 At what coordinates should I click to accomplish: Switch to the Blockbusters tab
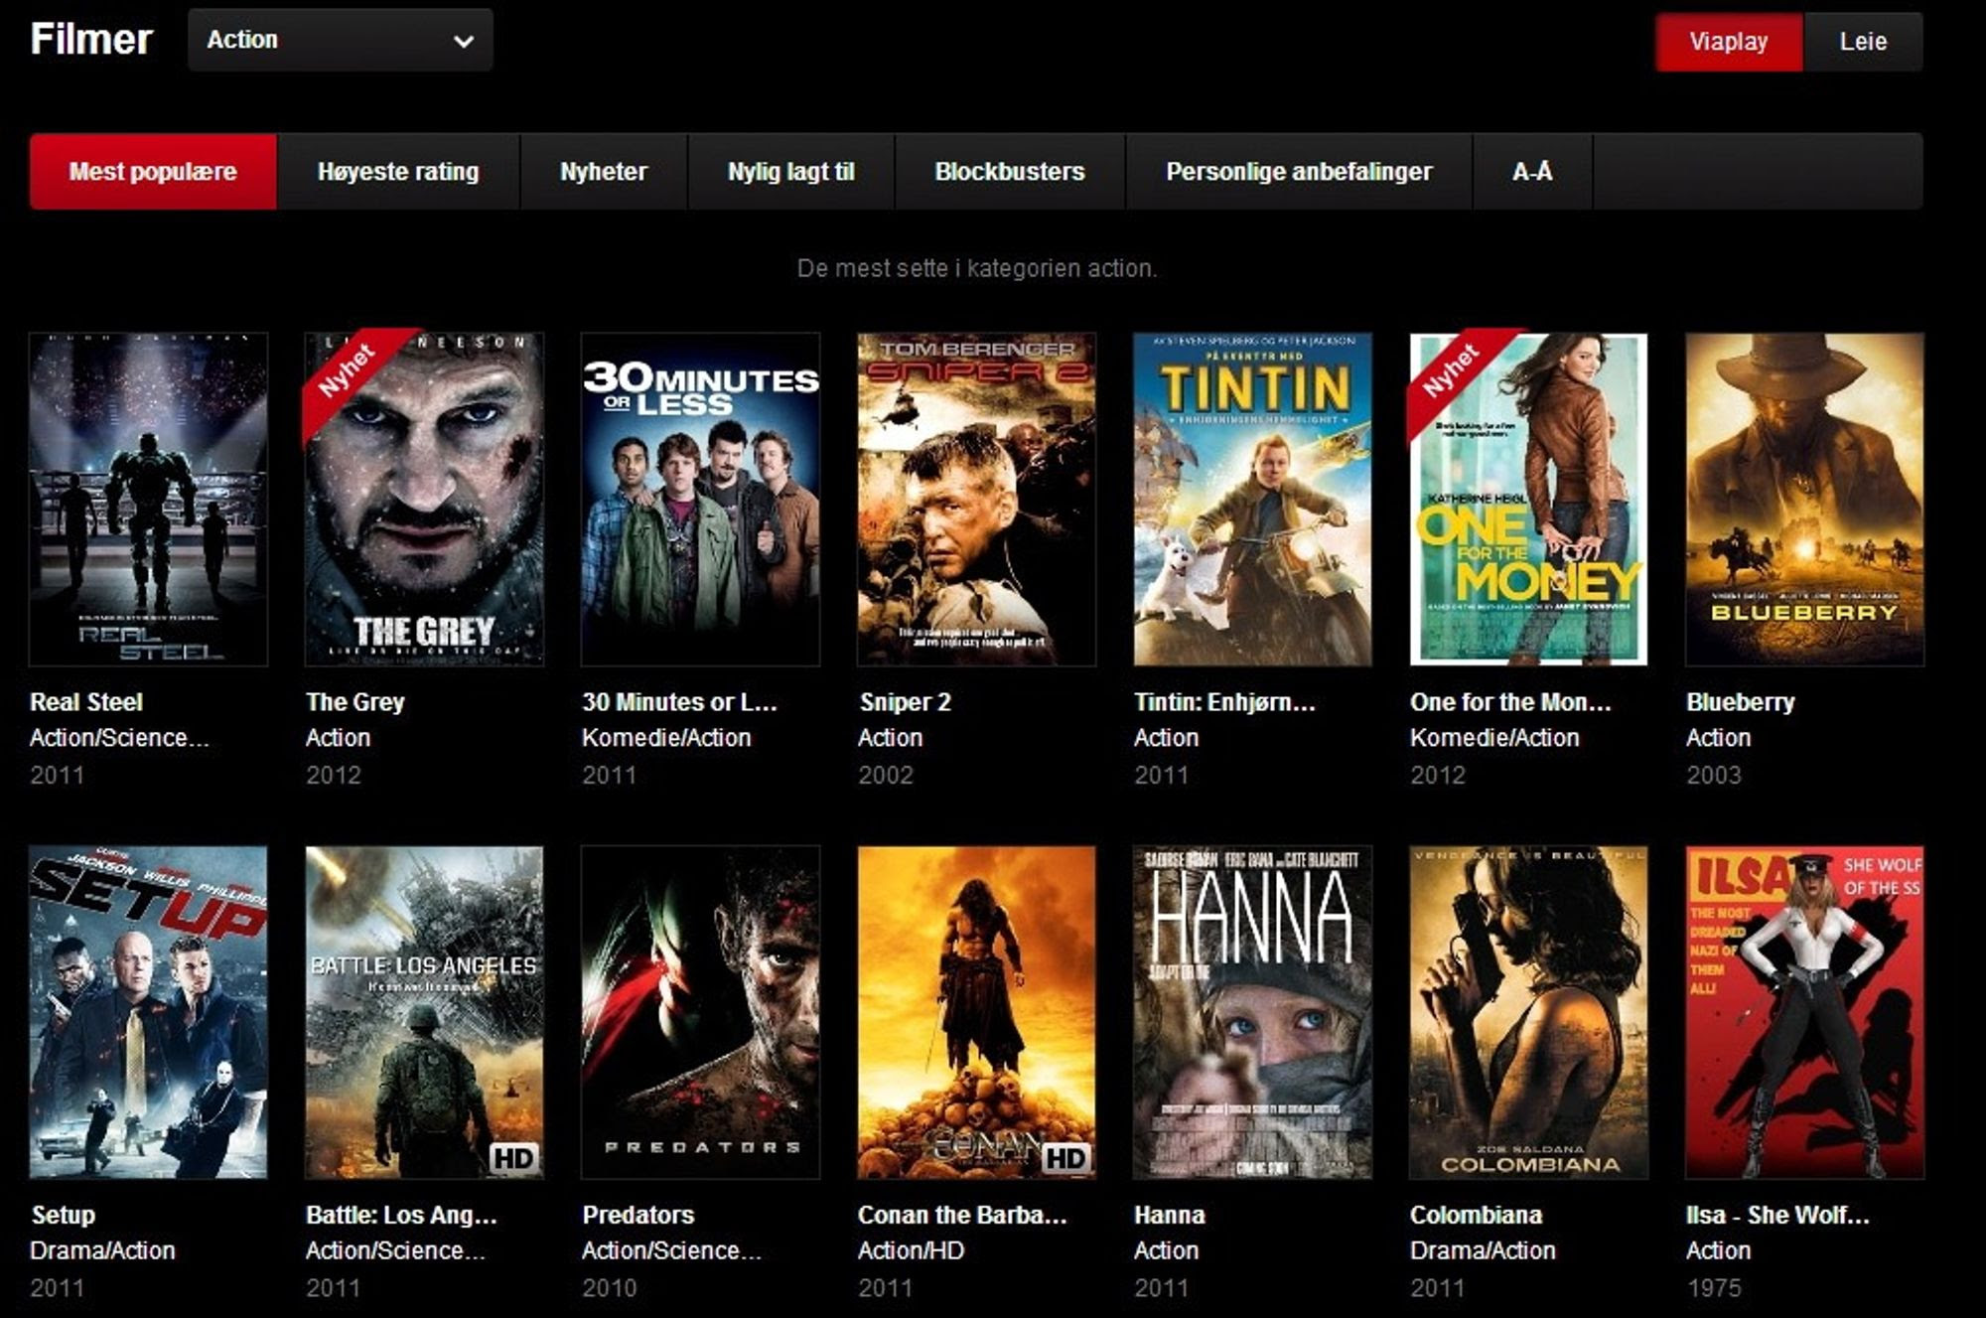tap(1010, 172)
